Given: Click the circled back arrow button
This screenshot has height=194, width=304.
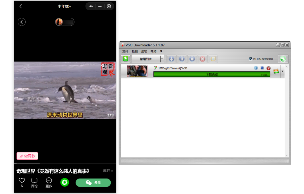Looking at the screenshot, I should (22, 22).
